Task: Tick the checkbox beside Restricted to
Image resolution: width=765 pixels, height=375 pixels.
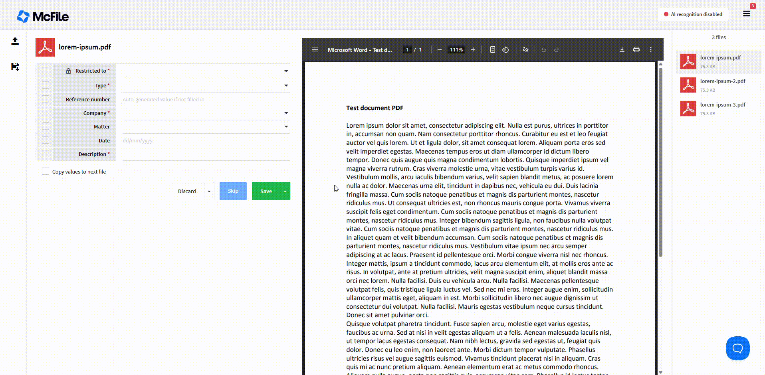Action: pos(46,71)
